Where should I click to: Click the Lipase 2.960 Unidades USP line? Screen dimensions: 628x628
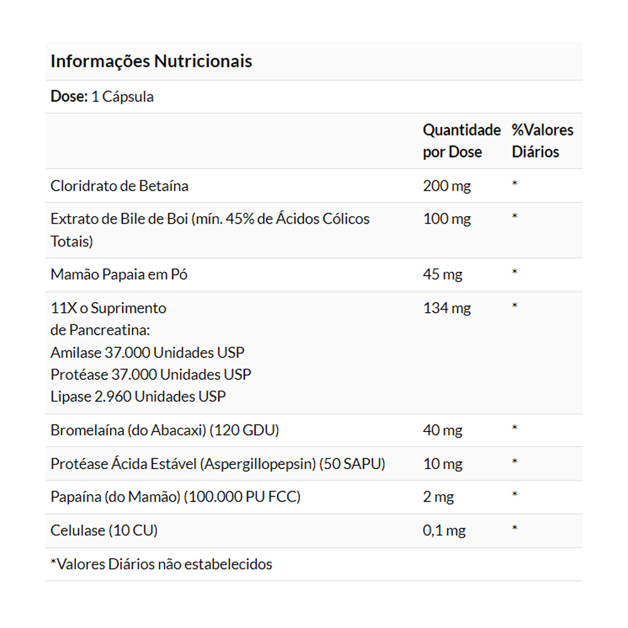pos(138,397)
